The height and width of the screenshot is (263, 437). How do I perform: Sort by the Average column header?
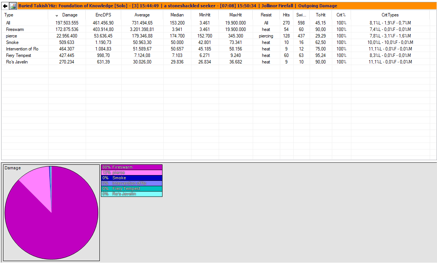[x=142, y=15]
